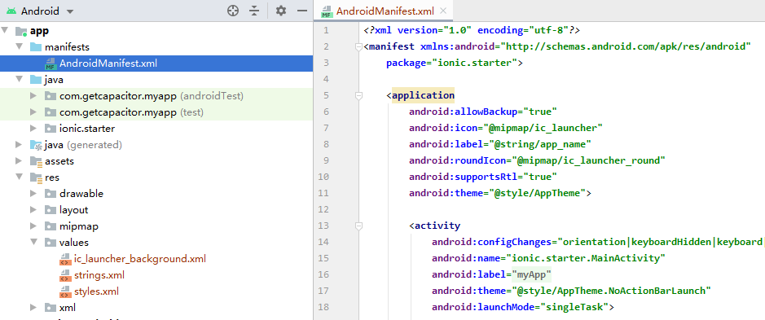Expand com.getcapacitor.myapp (androidTest) package
Image resolution: width=765 pixels, height=320 pixels.
click(x=33, y=96)
